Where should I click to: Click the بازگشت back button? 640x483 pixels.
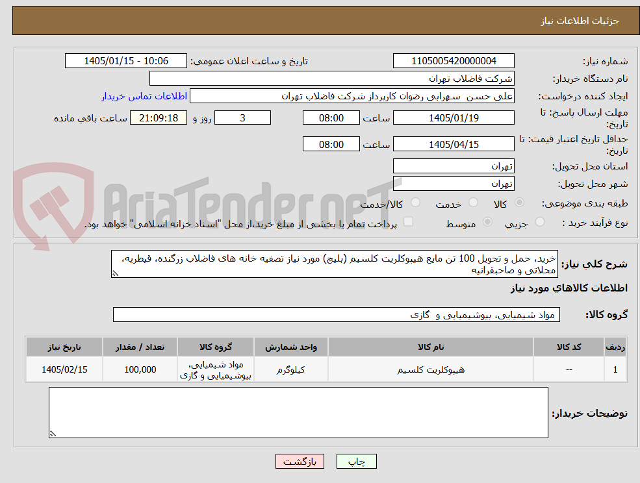[x=300, y=462]
